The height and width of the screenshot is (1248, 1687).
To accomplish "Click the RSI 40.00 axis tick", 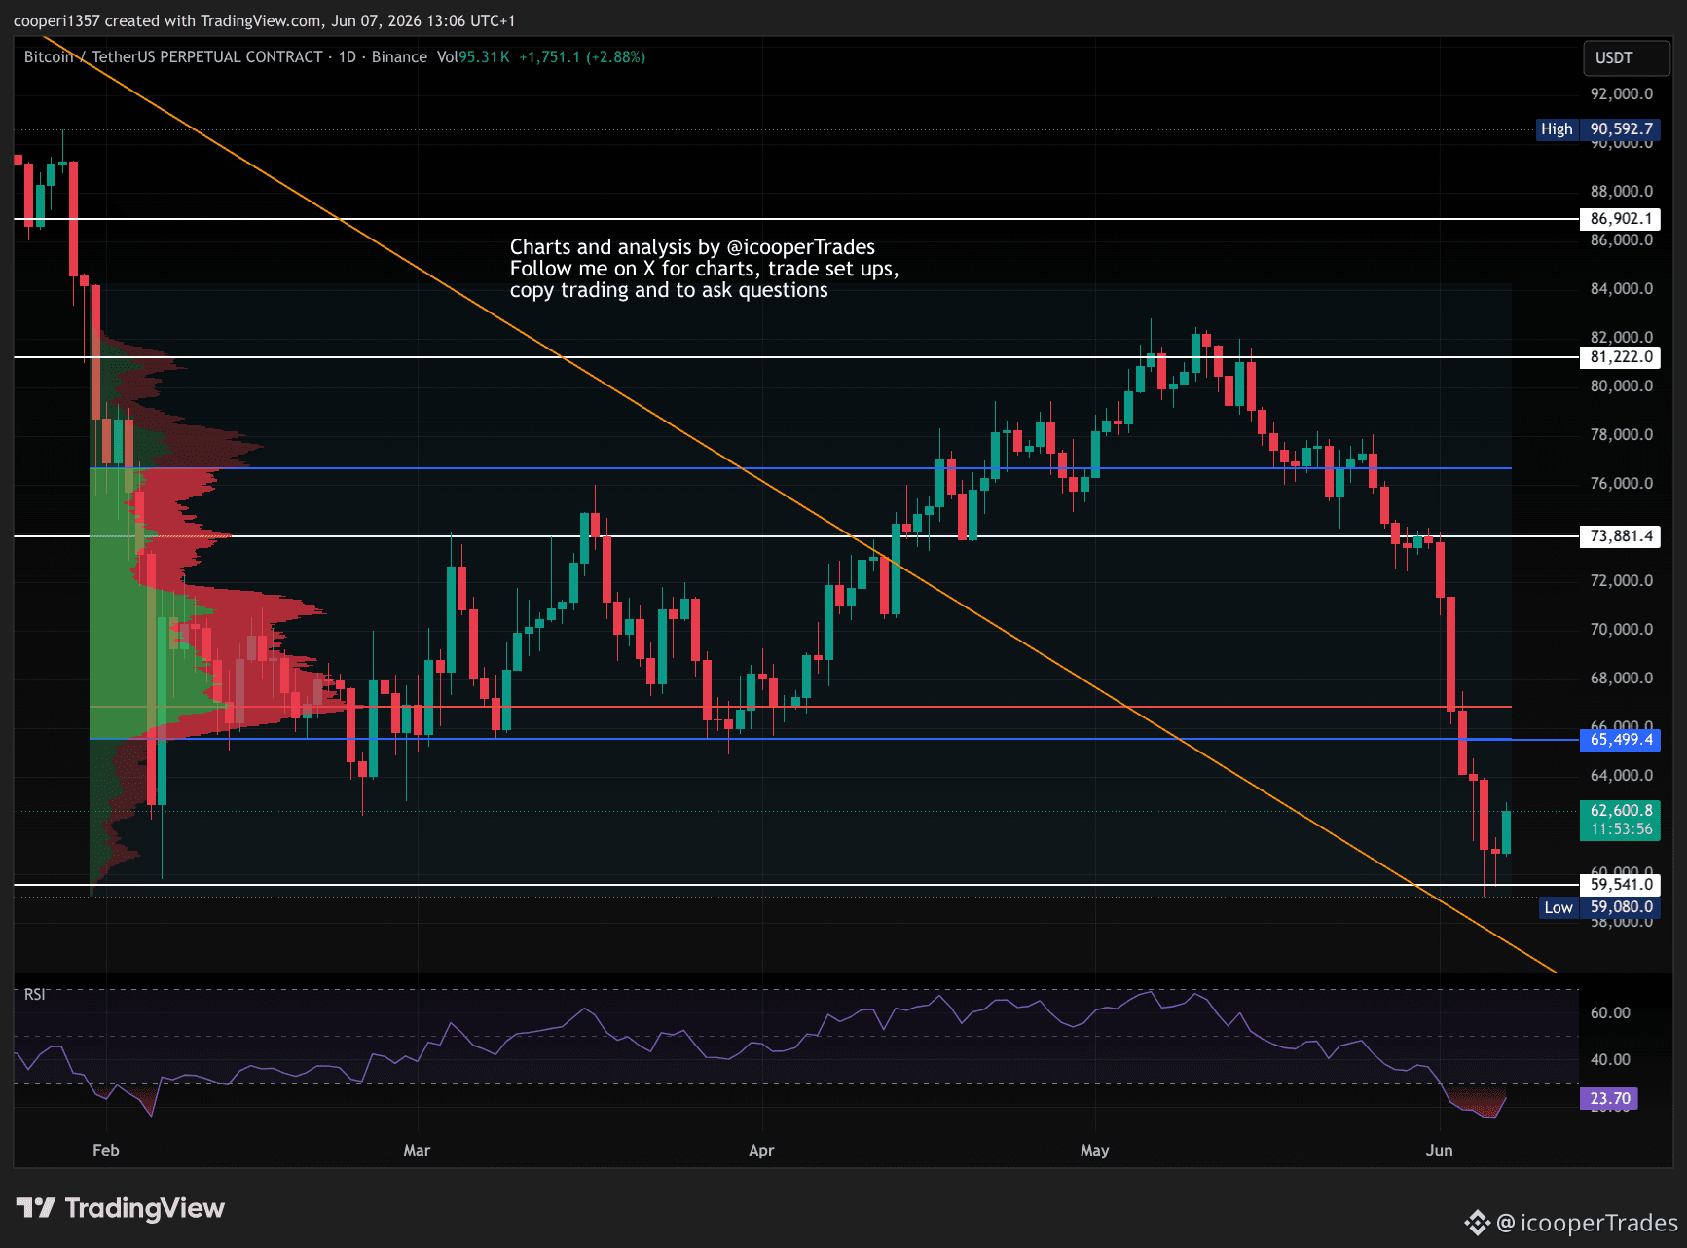I will pyautogui.click(x=1610, y=1060).
